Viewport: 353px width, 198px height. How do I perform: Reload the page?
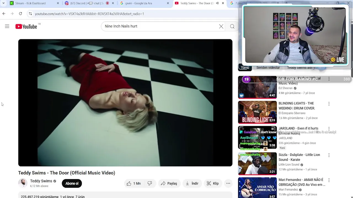click(20, 13)
